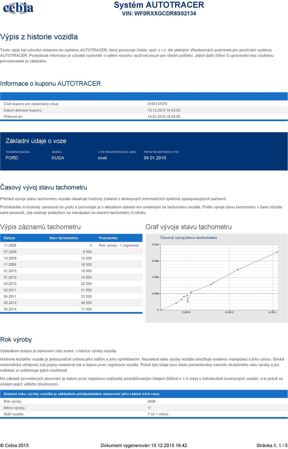This screenshot has width=288, height=449.
Task: Click the 16 500 odometer value
Action: point(86,265)
